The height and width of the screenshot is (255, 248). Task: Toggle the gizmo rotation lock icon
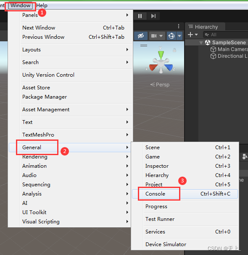(174, 50)
